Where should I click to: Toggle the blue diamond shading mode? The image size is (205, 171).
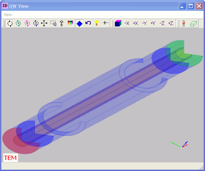pyautogui.click(x=79, y=23)
